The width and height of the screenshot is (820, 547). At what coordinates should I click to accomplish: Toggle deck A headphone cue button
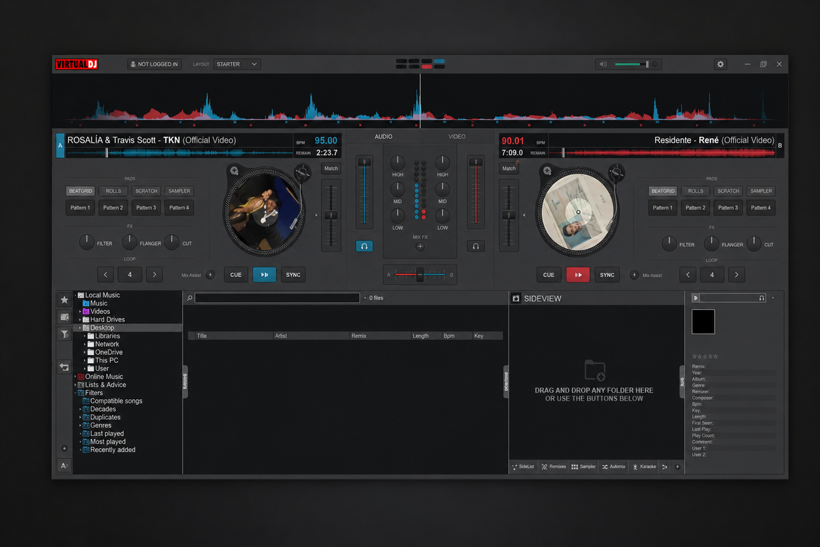tap(364, 246)
